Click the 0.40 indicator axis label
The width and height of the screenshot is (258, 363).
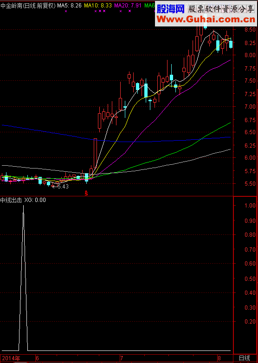tap(251, 293)
